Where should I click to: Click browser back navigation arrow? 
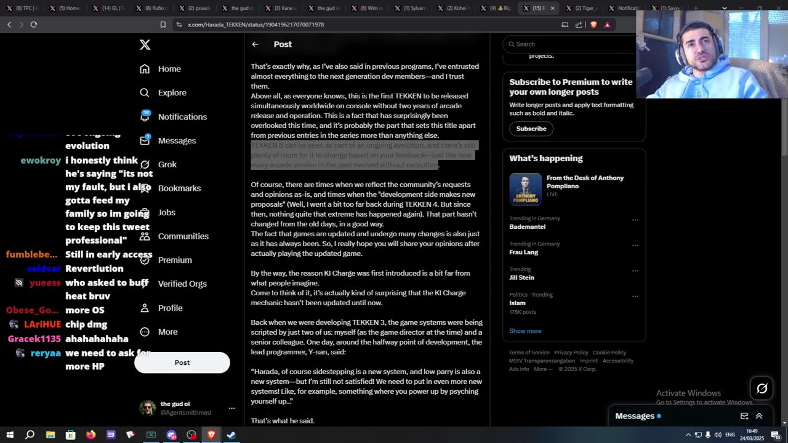click(9, 25)
